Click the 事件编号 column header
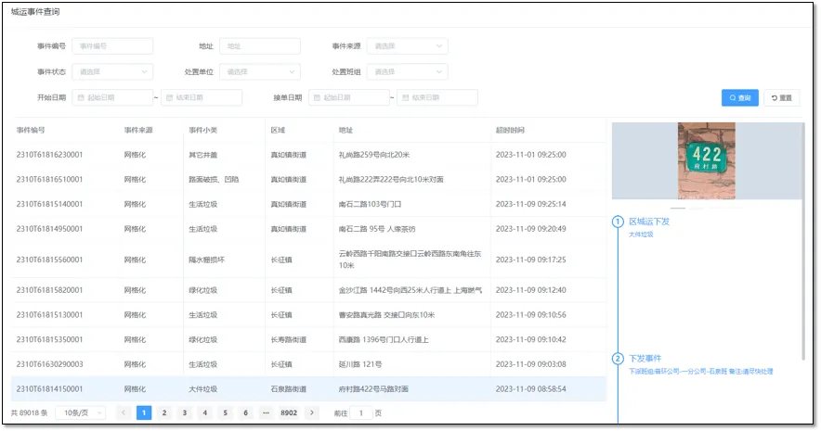821x431 pixels. point(31,130)
